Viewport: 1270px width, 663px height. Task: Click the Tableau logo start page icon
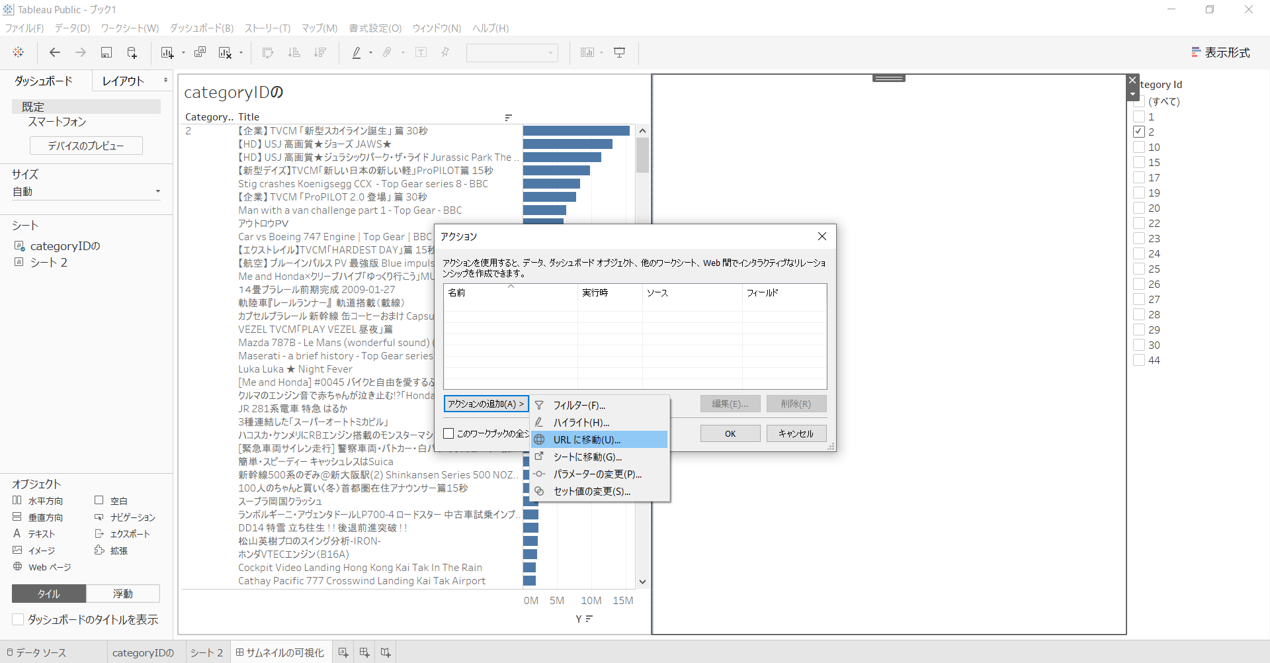(x=19, y=52)
